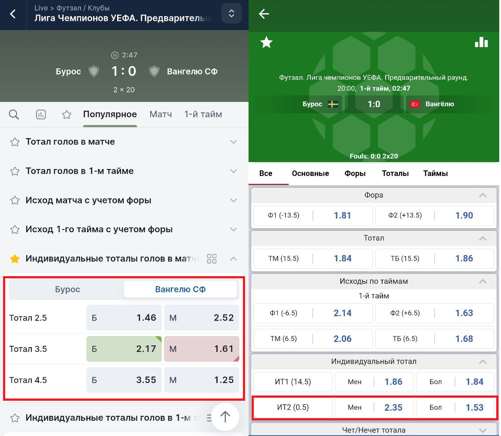Open the Тоталы tab
Screen dimensions: 501x436
pos(395,173)
